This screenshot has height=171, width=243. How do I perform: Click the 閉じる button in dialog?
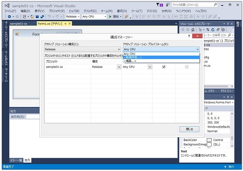[x=189, y=129]
